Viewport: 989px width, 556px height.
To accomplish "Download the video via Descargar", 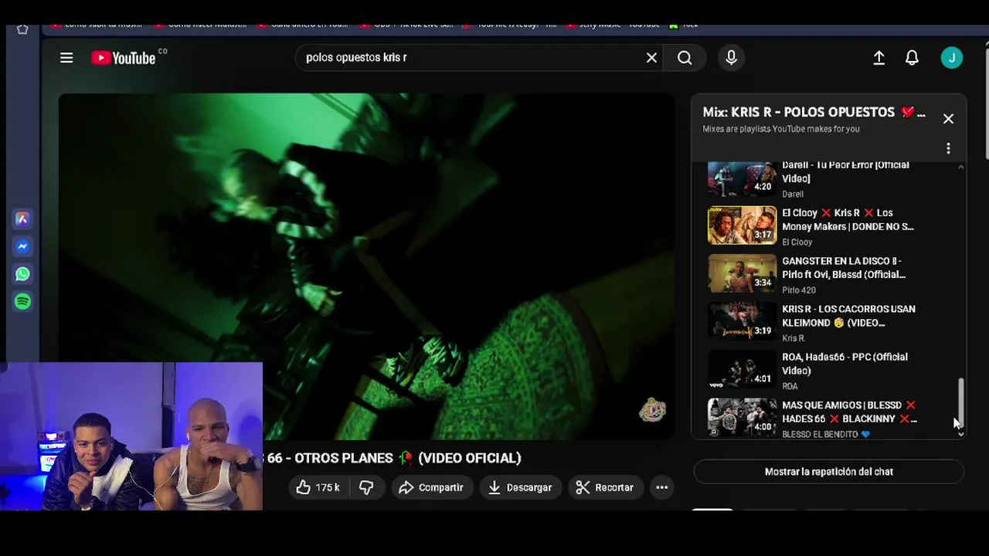I will [x=519, y=487].
